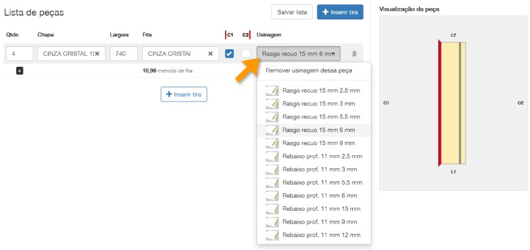Click the icon beside Rasgo recuo 15 mm 2.5 mm

tap(272, 90)
